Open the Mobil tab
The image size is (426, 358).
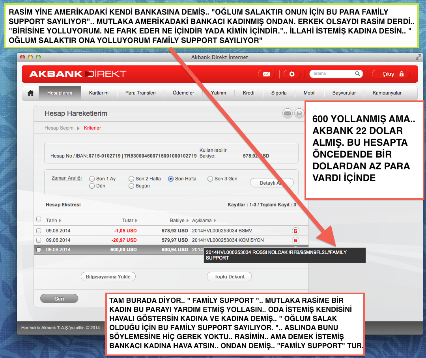click(x=310, y=93)
